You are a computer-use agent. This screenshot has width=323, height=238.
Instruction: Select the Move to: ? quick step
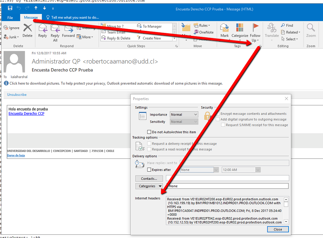point(113,26)
